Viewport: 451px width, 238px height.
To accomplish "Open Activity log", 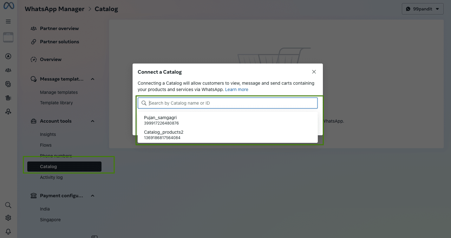I will (x=51, y=177).
